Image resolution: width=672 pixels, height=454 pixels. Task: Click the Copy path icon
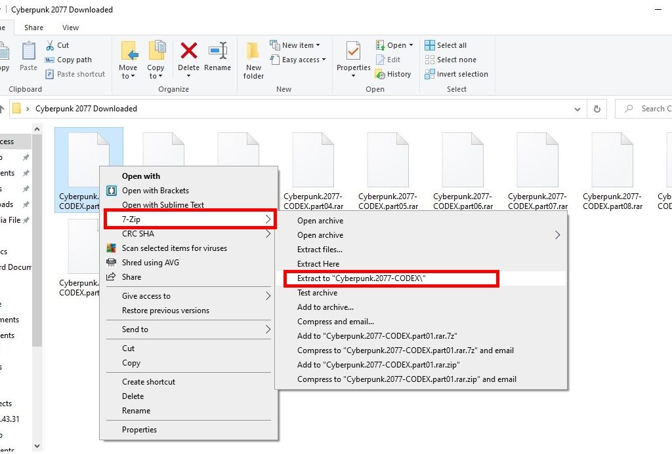[50, 60]
